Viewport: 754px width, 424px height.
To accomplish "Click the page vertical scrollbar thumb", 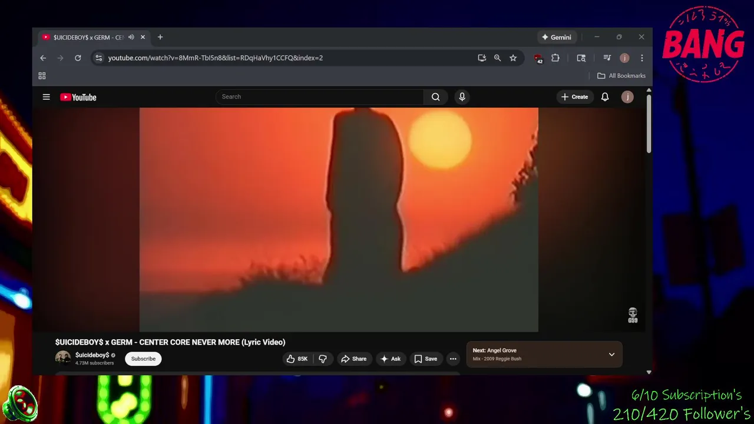I will point(649,124).
